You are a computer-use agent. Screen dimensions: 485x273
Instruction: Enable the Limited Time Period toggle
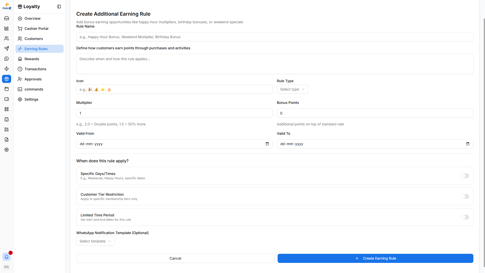[x=465, y=217]
